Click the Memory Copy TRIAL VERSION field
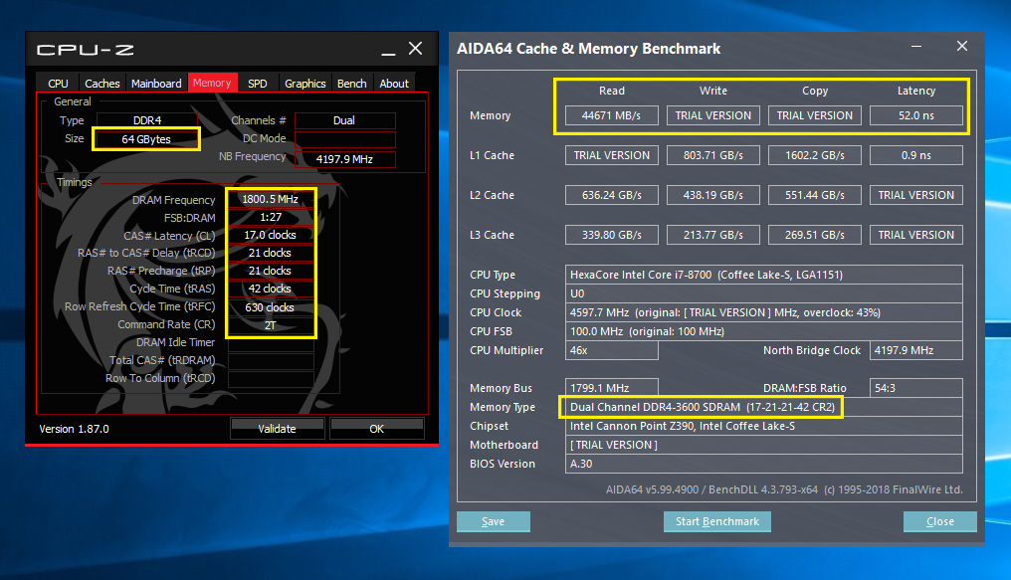Viewport: 1011px width, 580px height. click(814, 115)
